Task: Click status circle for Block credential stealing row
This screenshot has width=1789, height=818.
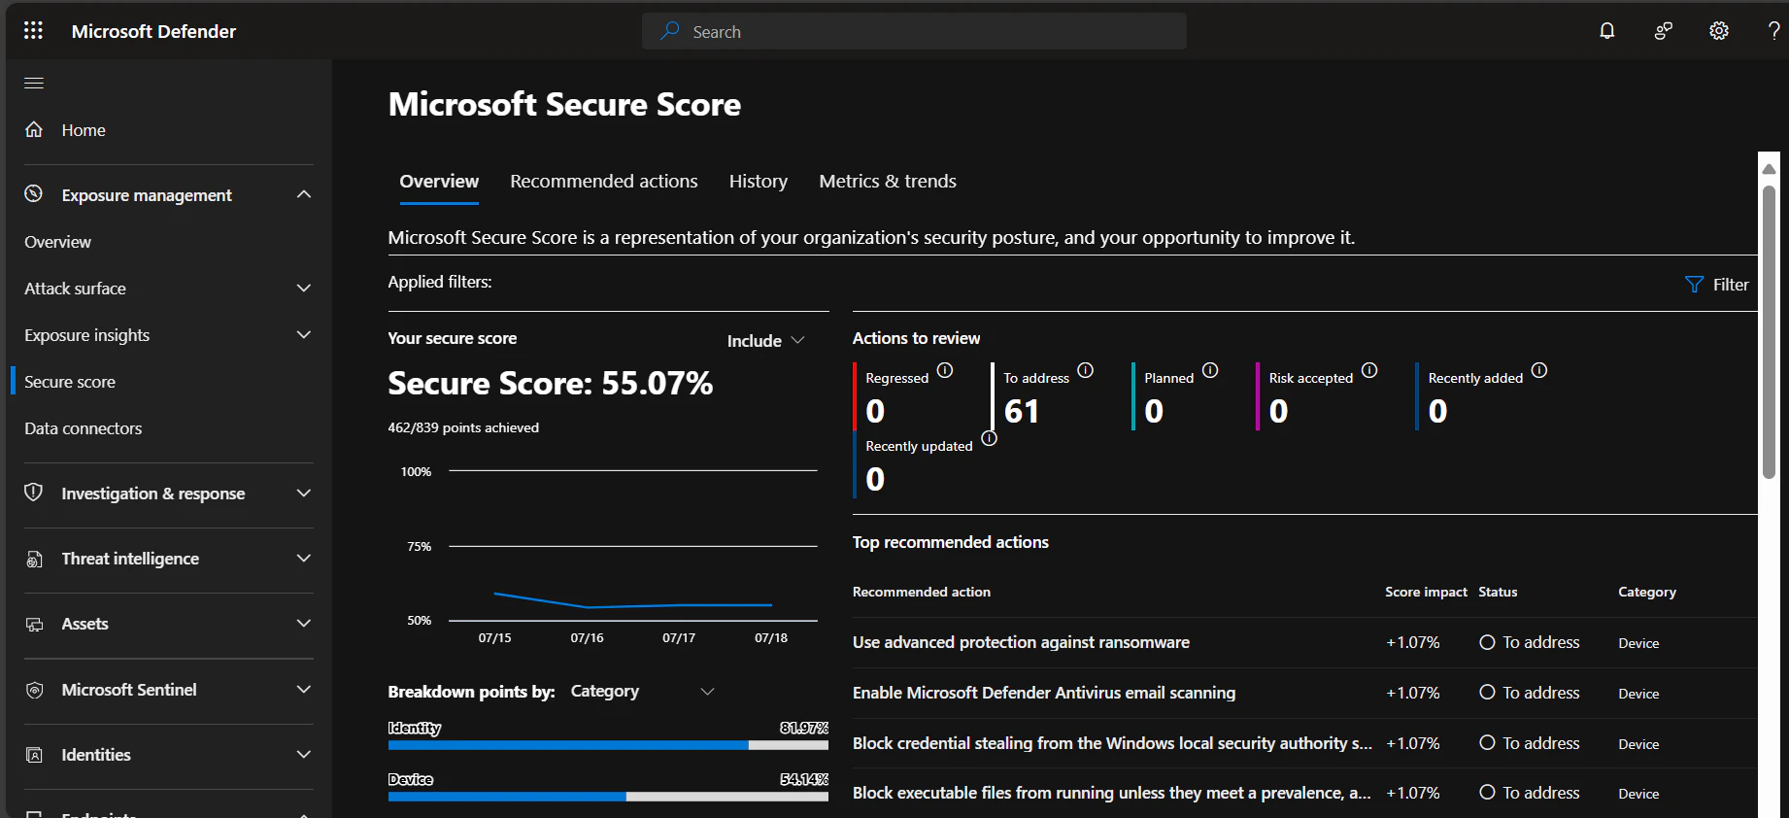Action: [1487, 743]
